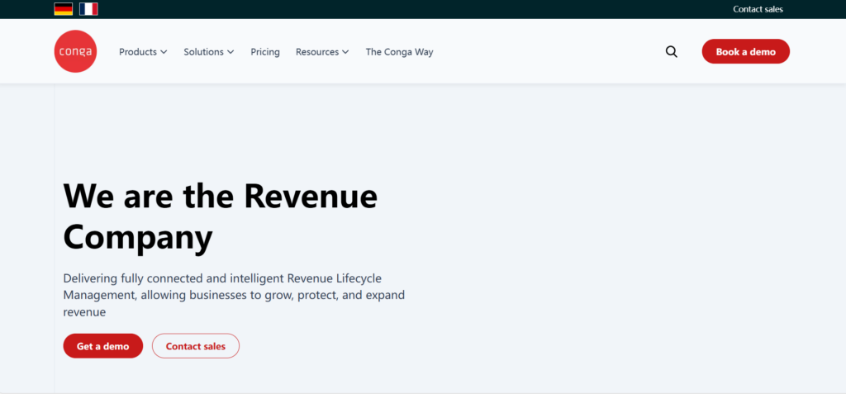Click the Revenue Lifecycle Management description paragraph

pyautogui.click(x=234, y=295)
